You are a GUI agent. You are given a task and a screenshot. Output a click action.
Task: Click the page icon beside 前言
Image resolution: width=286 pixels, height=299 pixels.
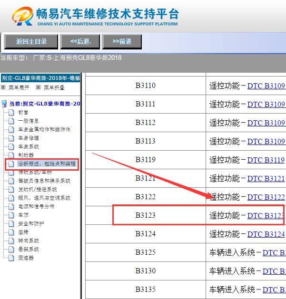pyautogui.click(x=11, y=113)
